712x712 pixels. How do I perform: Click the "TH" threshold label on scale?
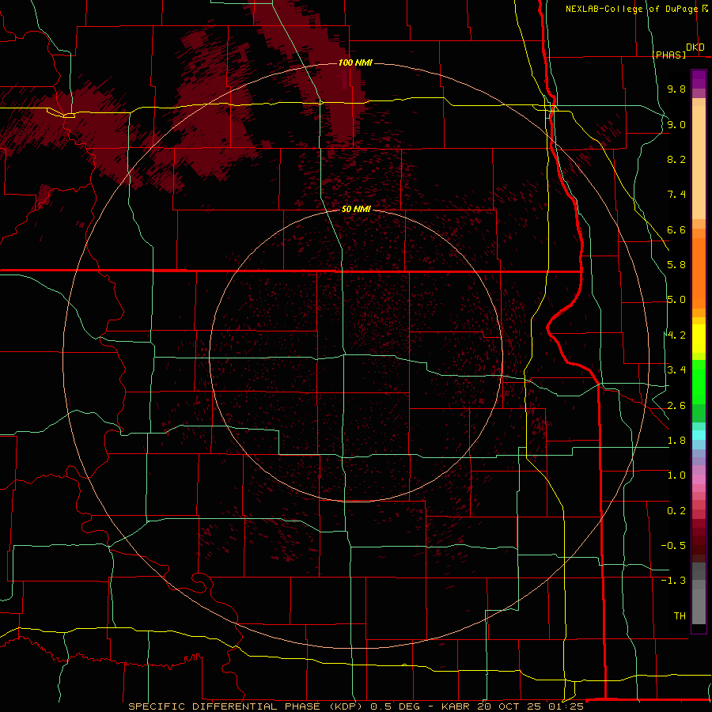pyautogui.click(x=680, y=616)
